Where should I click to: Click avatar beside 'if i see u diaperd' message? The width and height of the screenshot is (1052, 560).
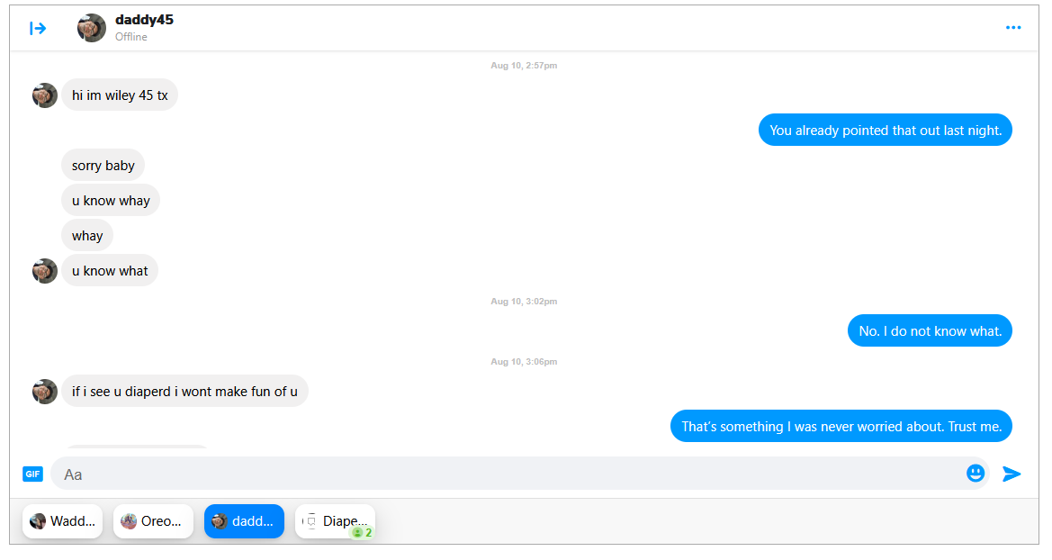(x=45, y=392)
